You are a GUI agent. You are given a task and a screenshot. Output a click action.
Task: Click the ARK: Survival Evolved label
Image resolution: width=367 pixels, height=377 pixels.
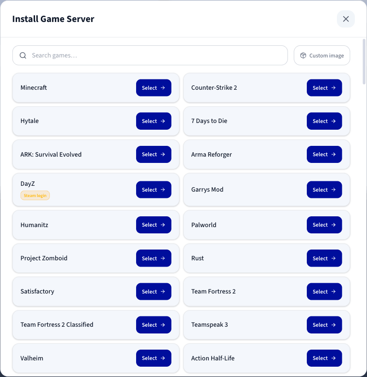pos(51,154)
